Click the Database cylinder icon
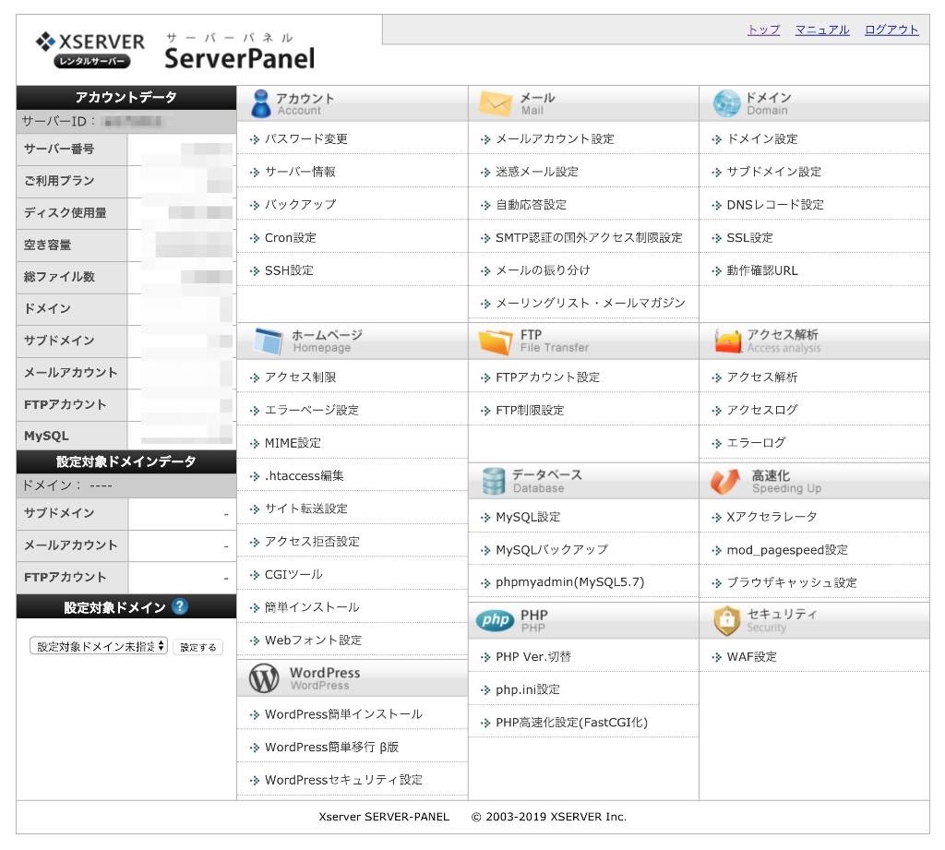 point(495,481)
